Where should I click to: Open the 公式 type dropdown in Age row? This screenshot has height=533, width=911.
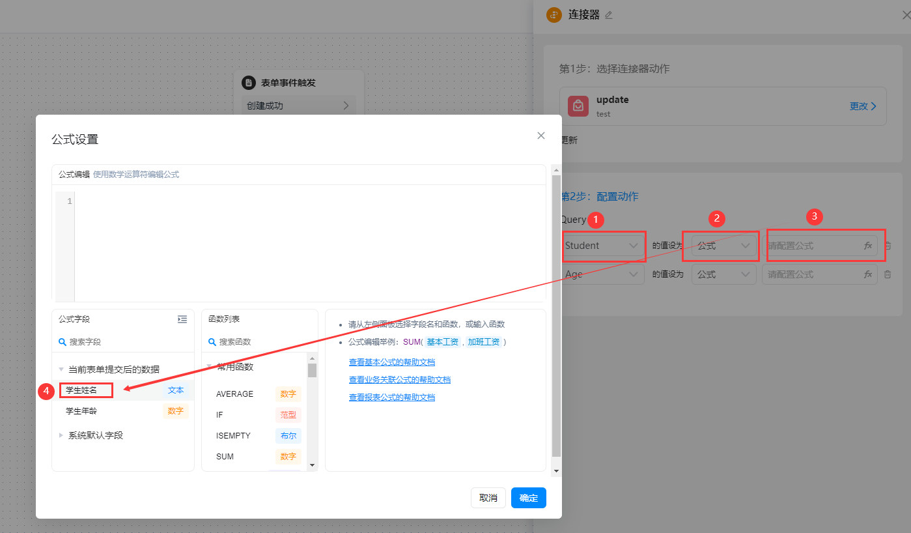(x=724, y=274)
